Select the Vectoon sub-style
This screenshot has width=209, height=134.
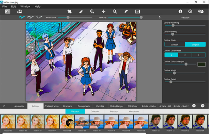click(x=75, y=111)
